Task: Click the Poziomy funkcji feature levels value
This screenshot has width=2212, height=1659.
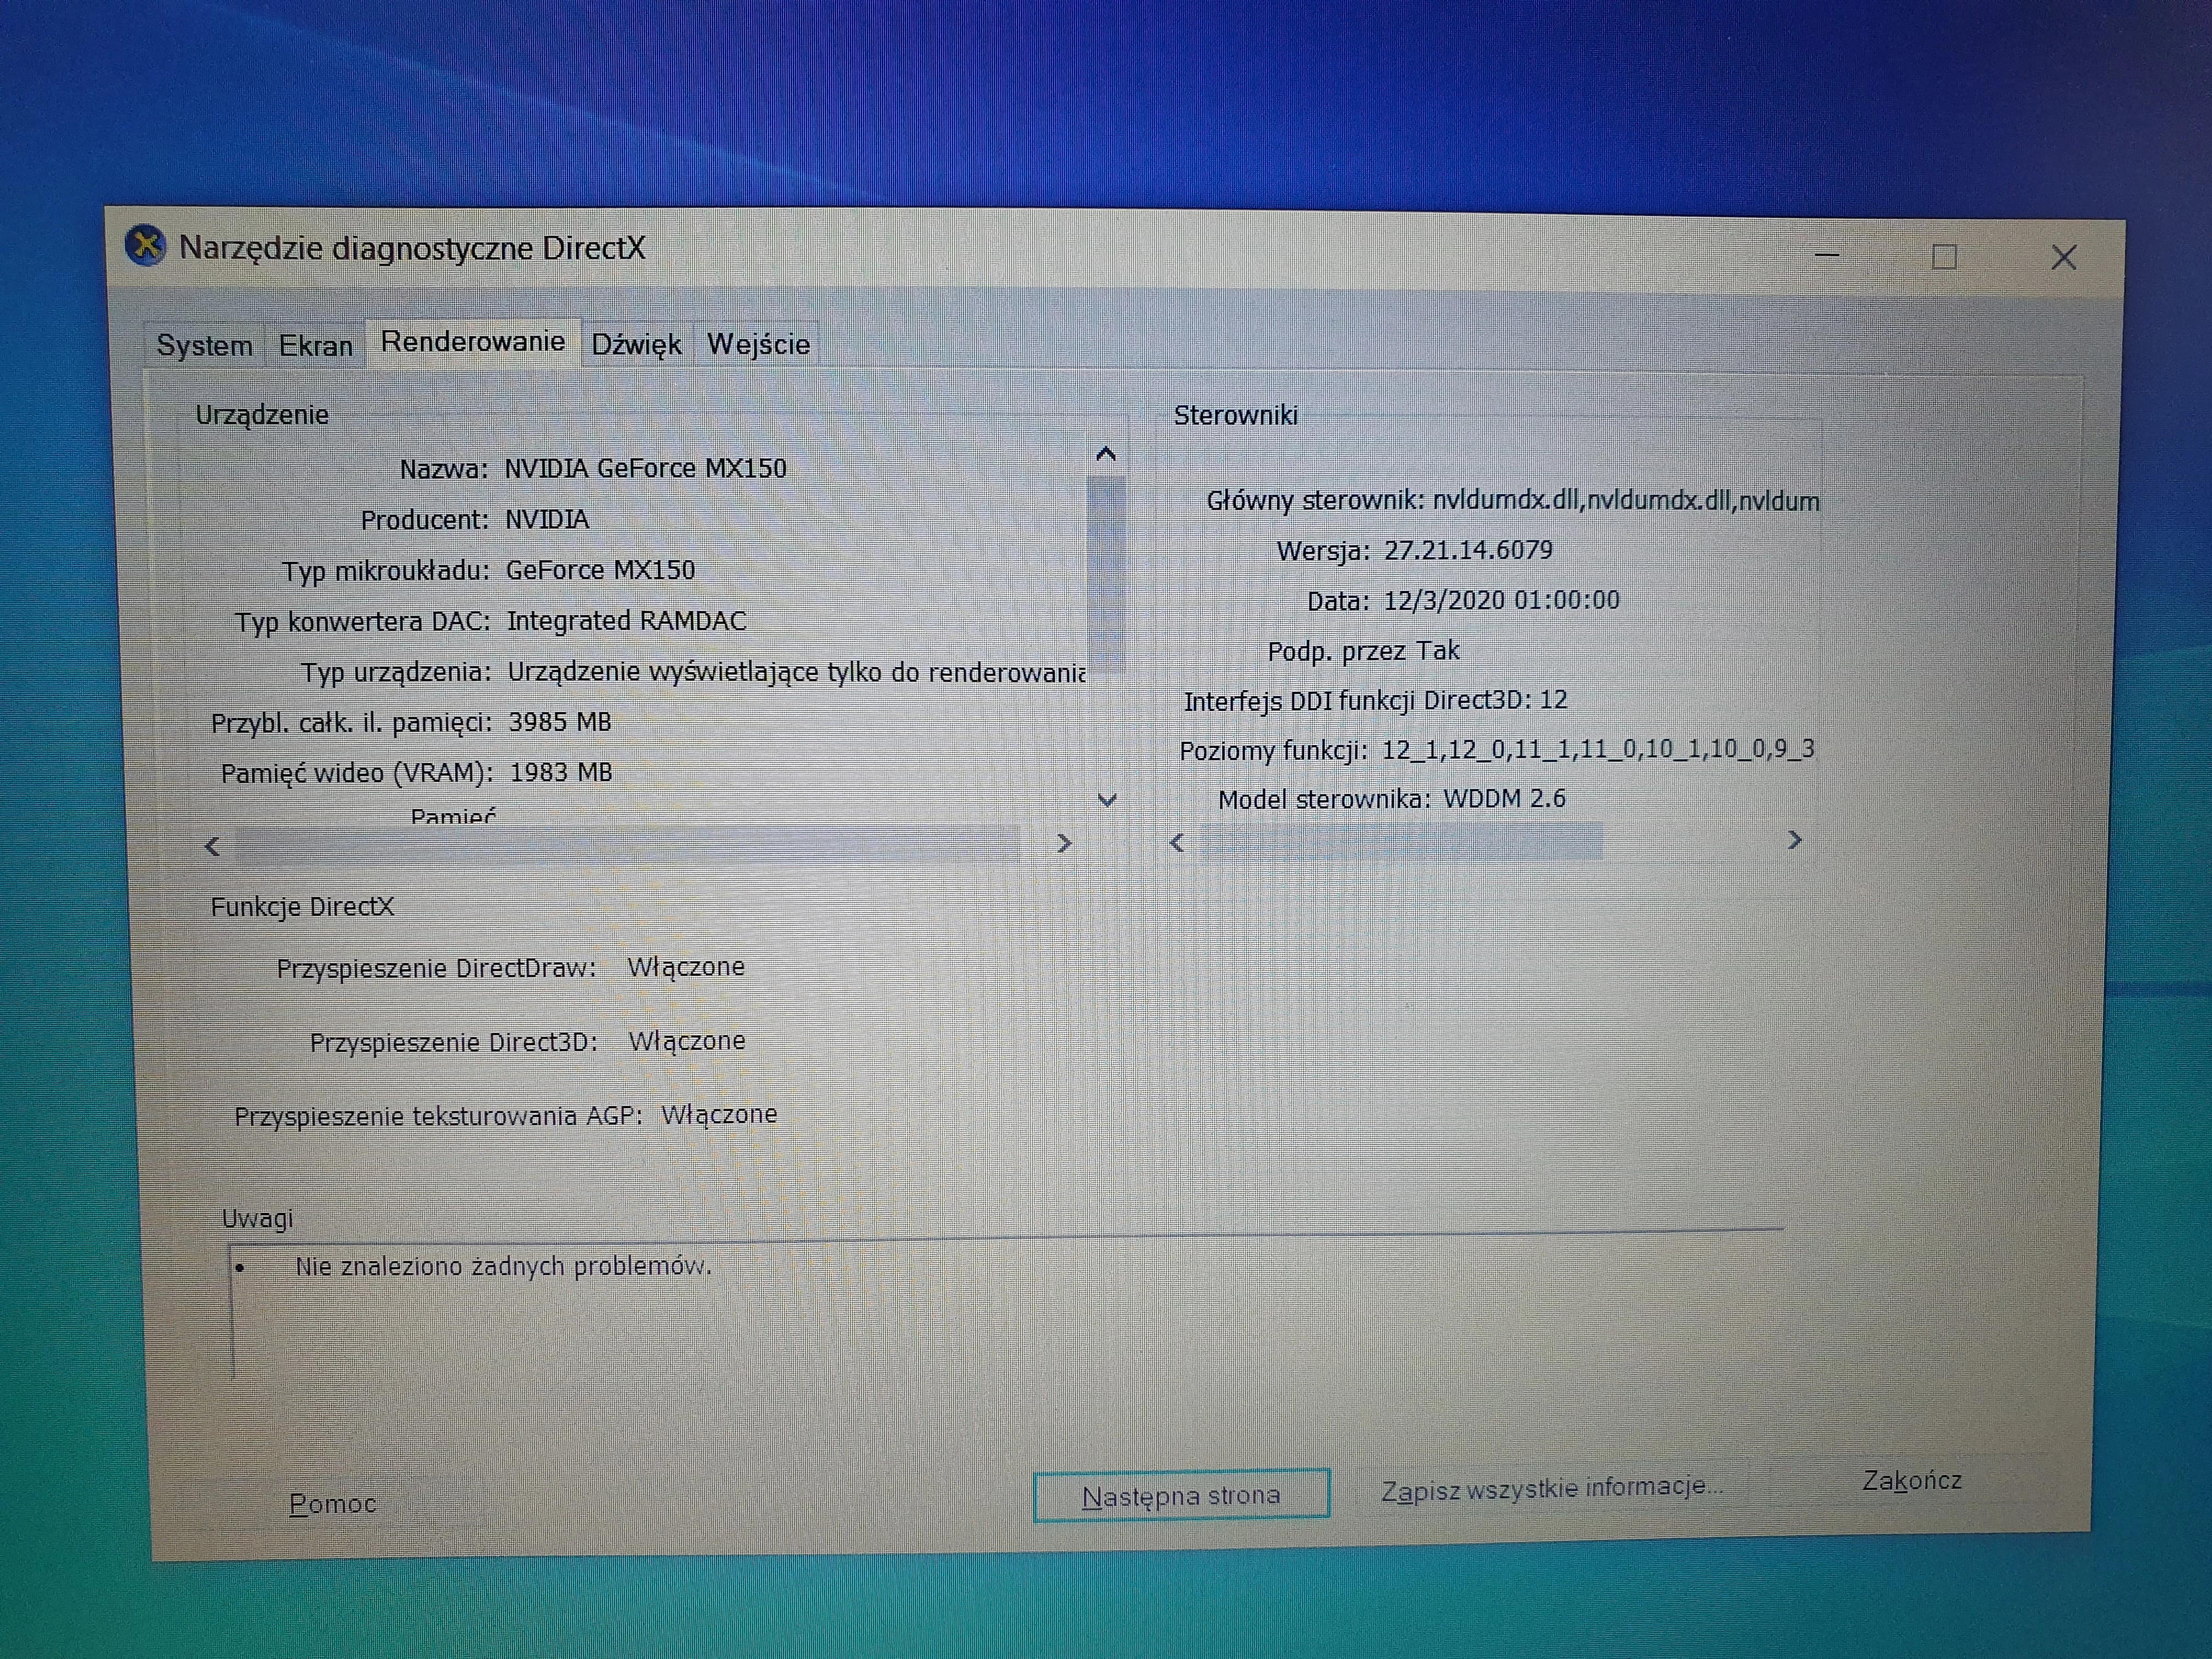Action: coord(1597,749)
